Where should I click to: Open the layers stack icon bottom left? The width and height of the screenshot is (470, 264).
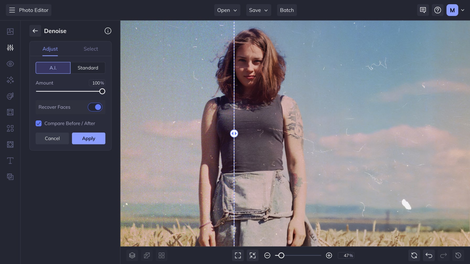(132, 255)
